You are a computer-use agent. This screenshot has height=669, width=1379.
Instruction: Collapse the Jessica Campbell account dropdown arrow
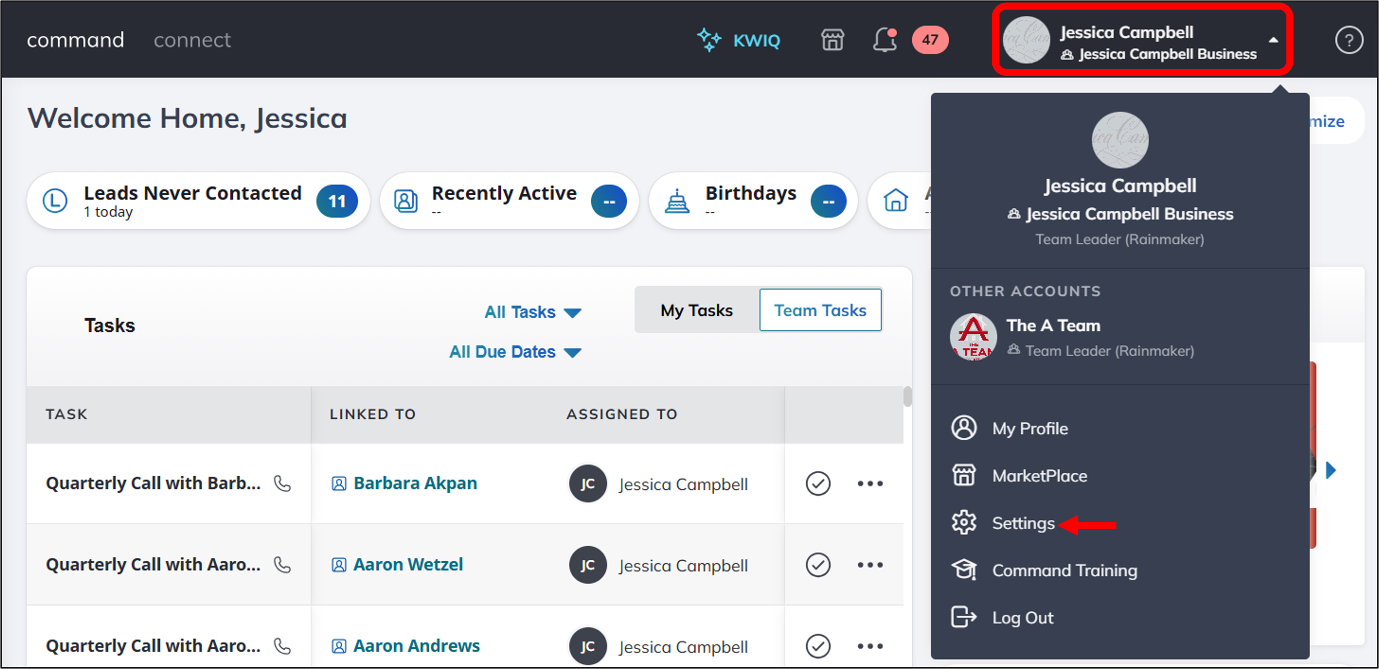point(1274,40)
